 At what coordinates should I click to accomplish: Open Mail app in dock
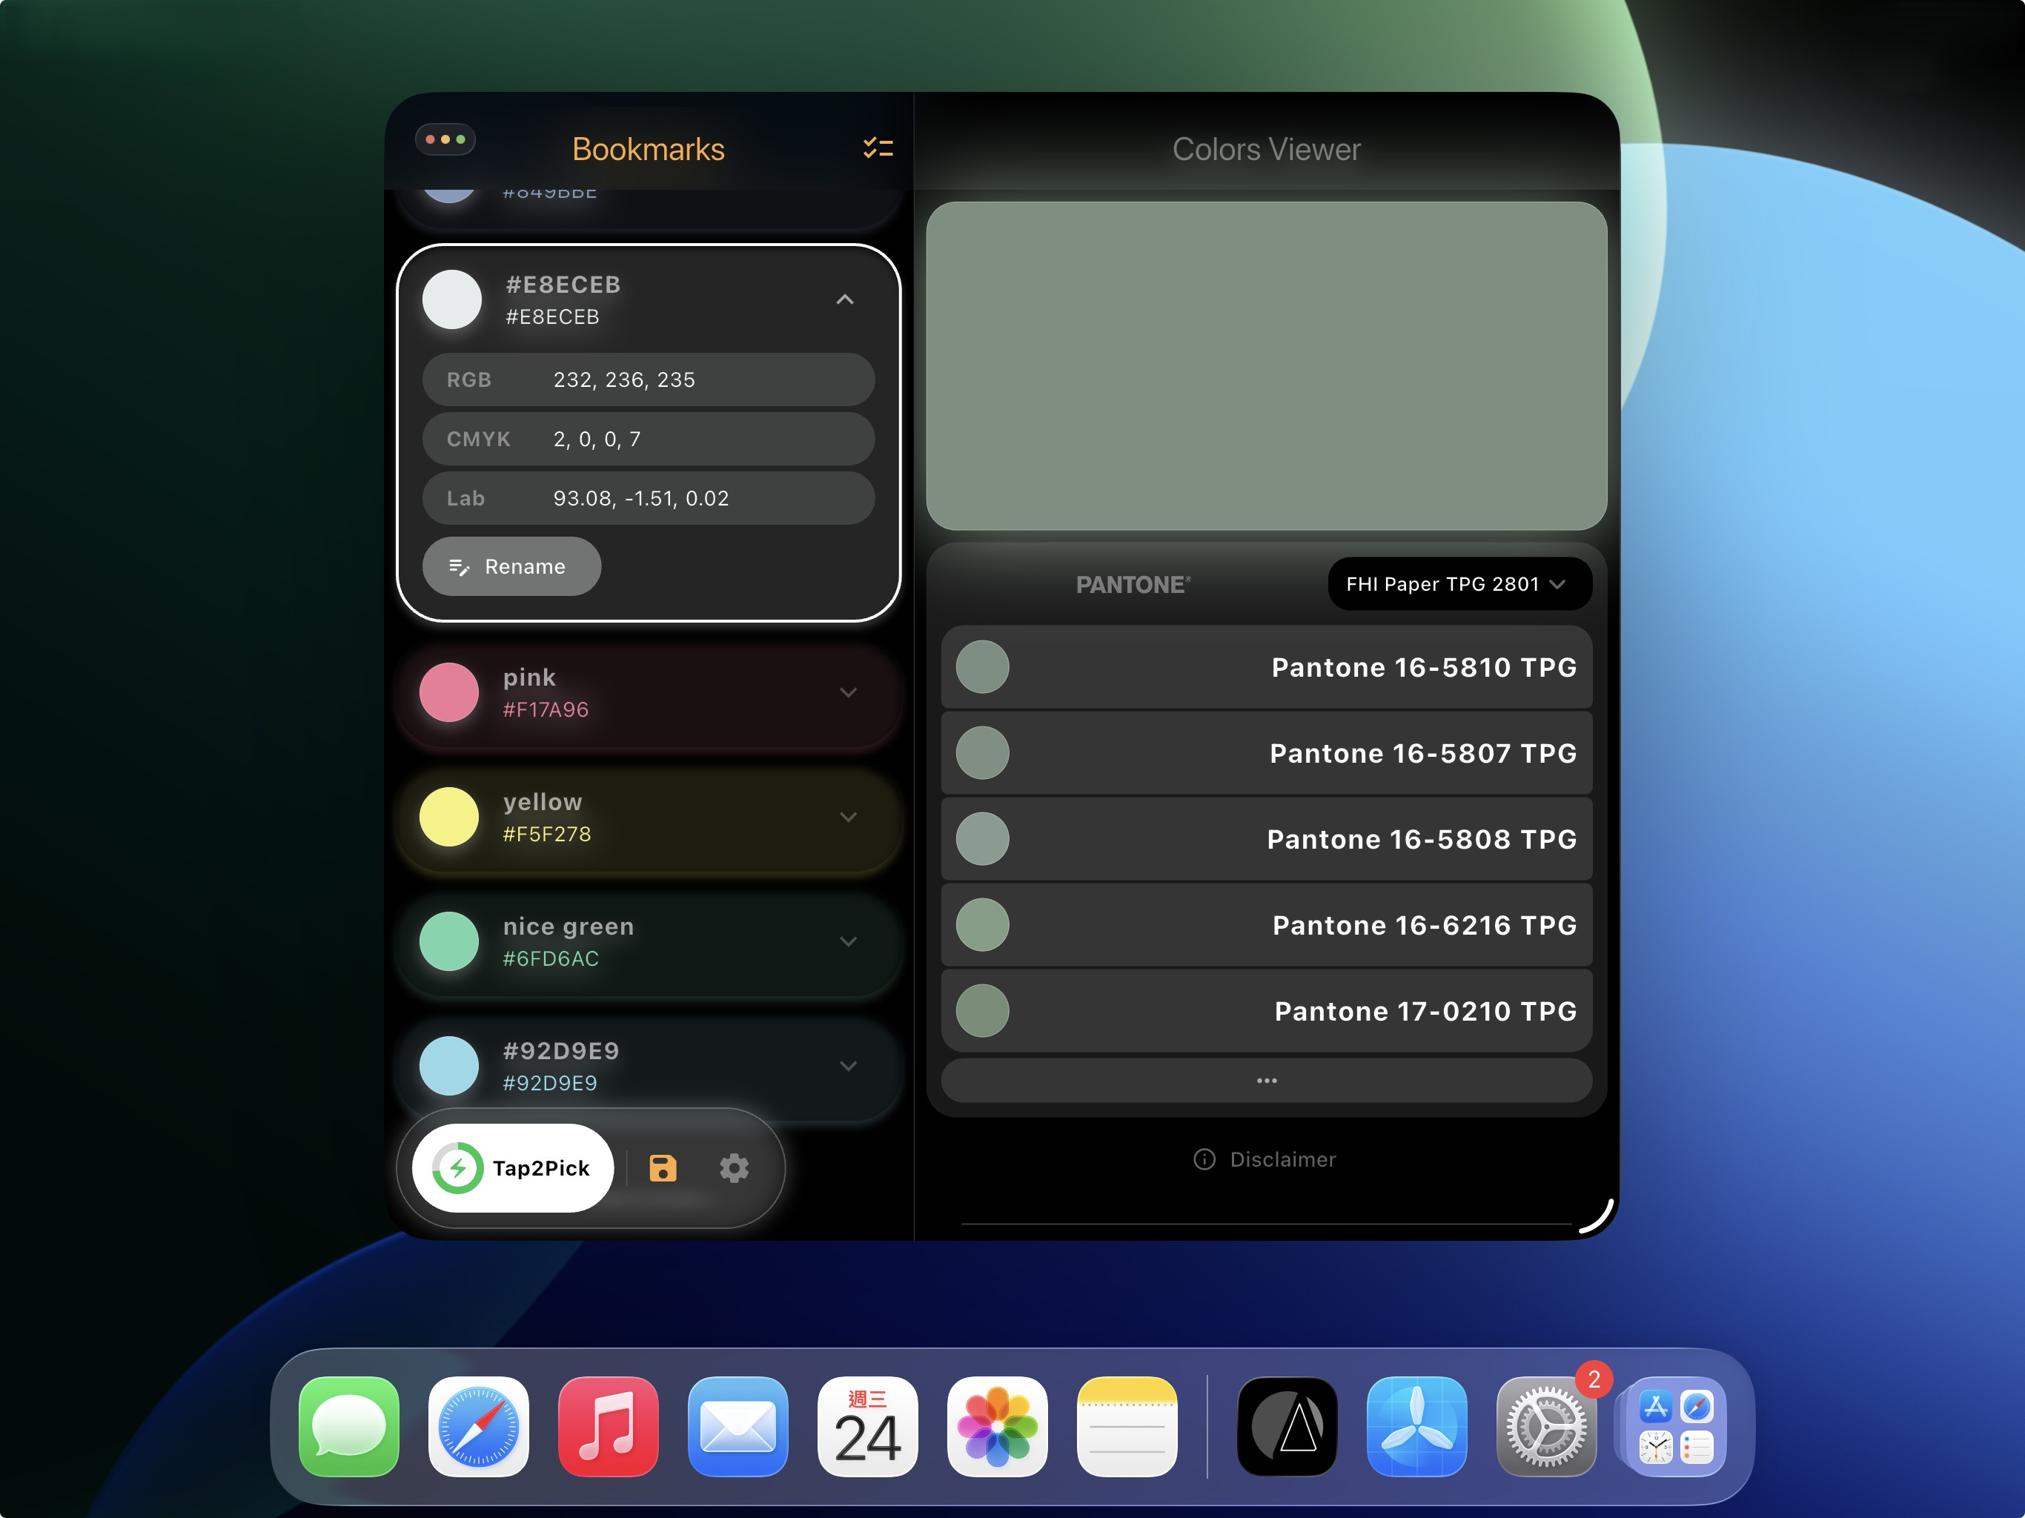coord(738,1426)
